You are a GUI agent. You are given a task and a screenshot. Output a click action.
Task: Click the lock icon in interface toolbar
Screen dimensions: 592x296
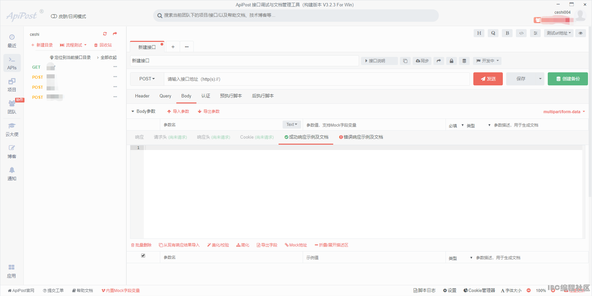coord(452,61)
